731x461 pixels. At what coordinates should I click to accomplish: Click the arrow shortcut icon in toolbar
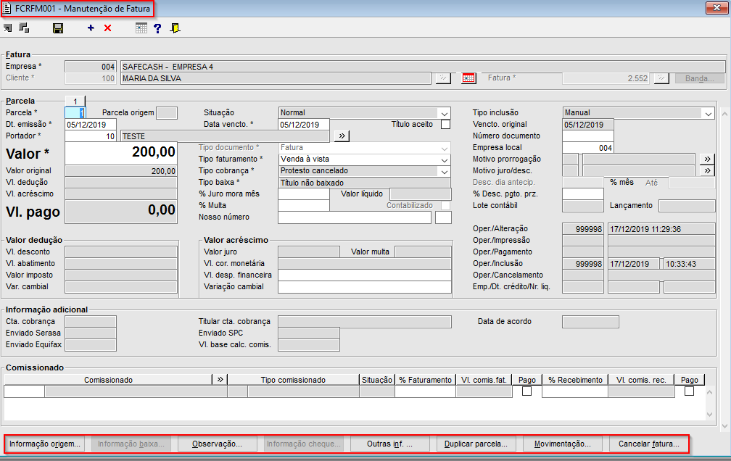tap(7, 28)
